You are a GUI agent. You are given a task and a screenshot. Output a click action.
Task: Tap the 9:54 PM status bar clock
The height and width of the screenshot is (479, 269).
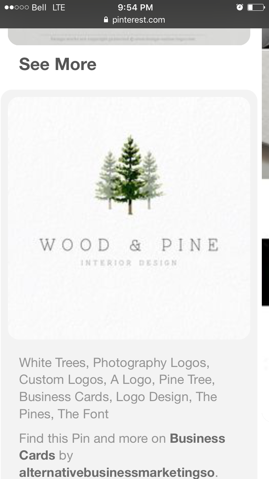point(135,7)
